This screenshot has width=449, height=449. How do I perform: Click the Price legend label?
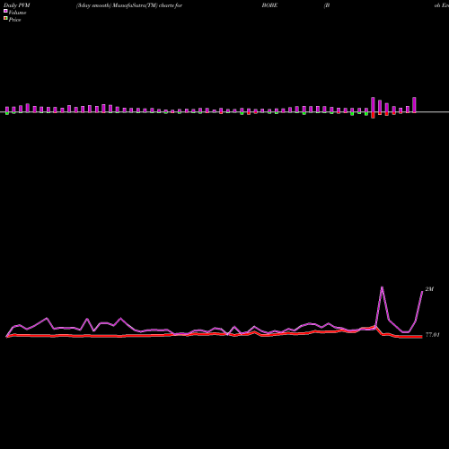tap(14, 20)
